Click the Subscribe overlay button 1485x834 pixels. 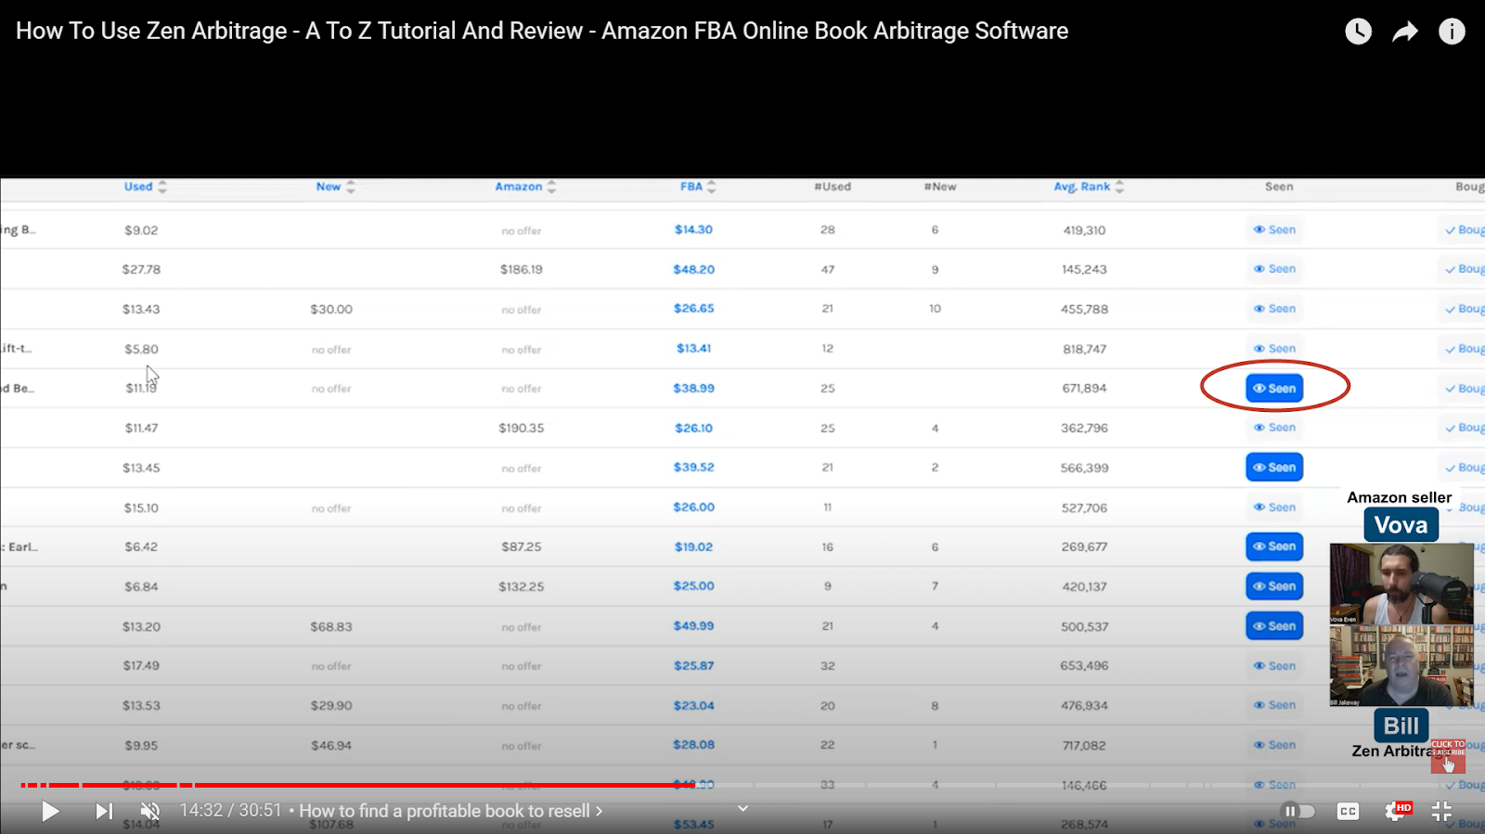point(1448,756)
